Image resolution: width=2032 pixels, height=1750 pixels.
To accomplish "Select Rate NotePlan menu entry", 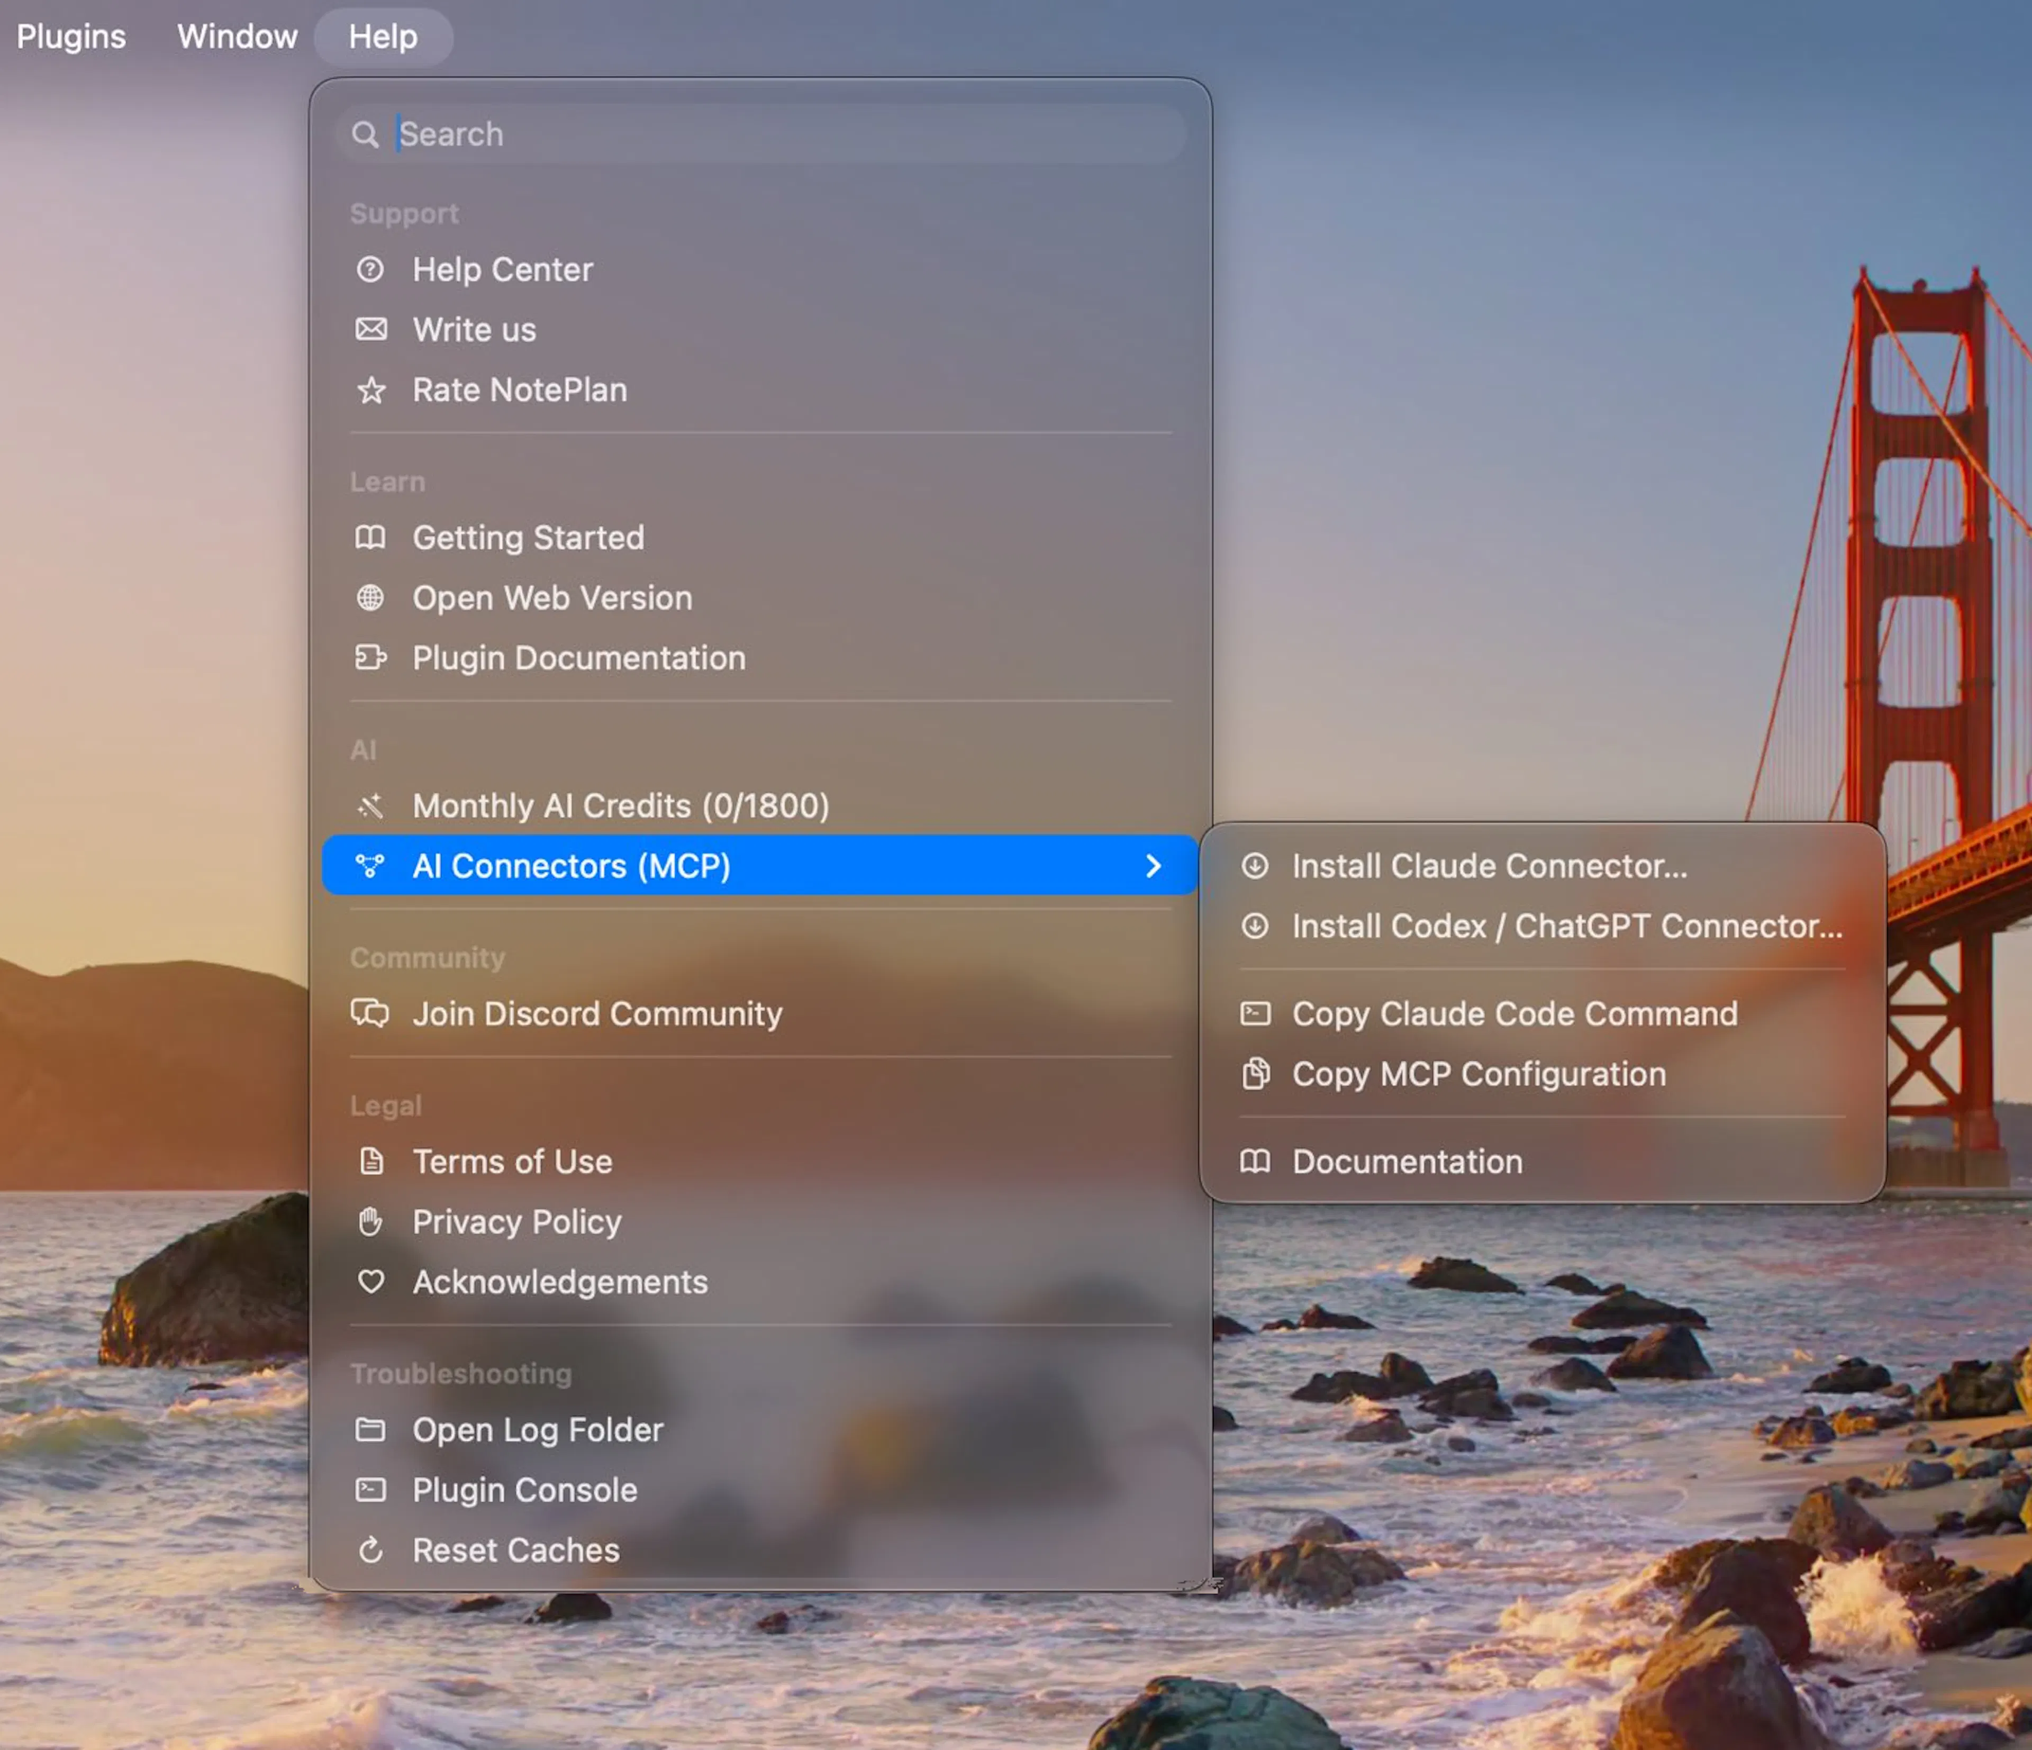I will 760,389.
